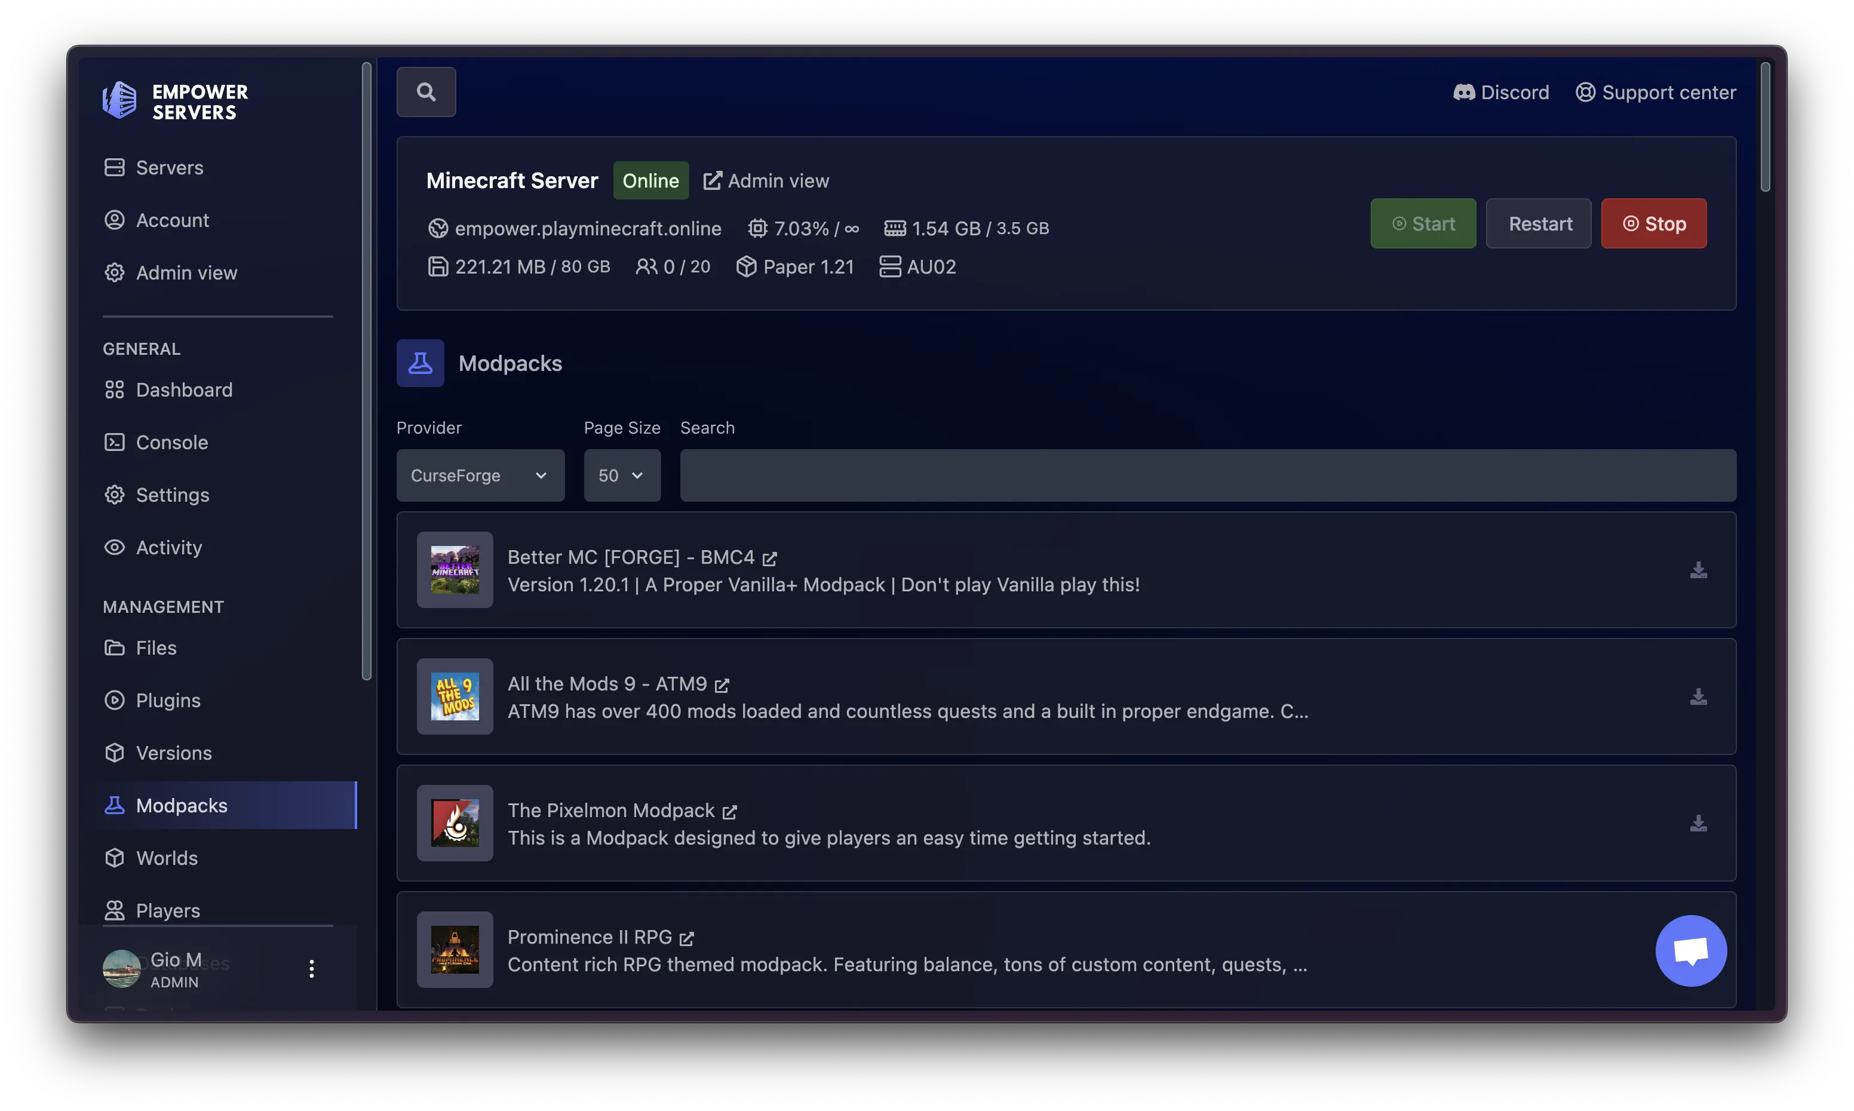Open the Page Size dropdown

pos(621,475)
